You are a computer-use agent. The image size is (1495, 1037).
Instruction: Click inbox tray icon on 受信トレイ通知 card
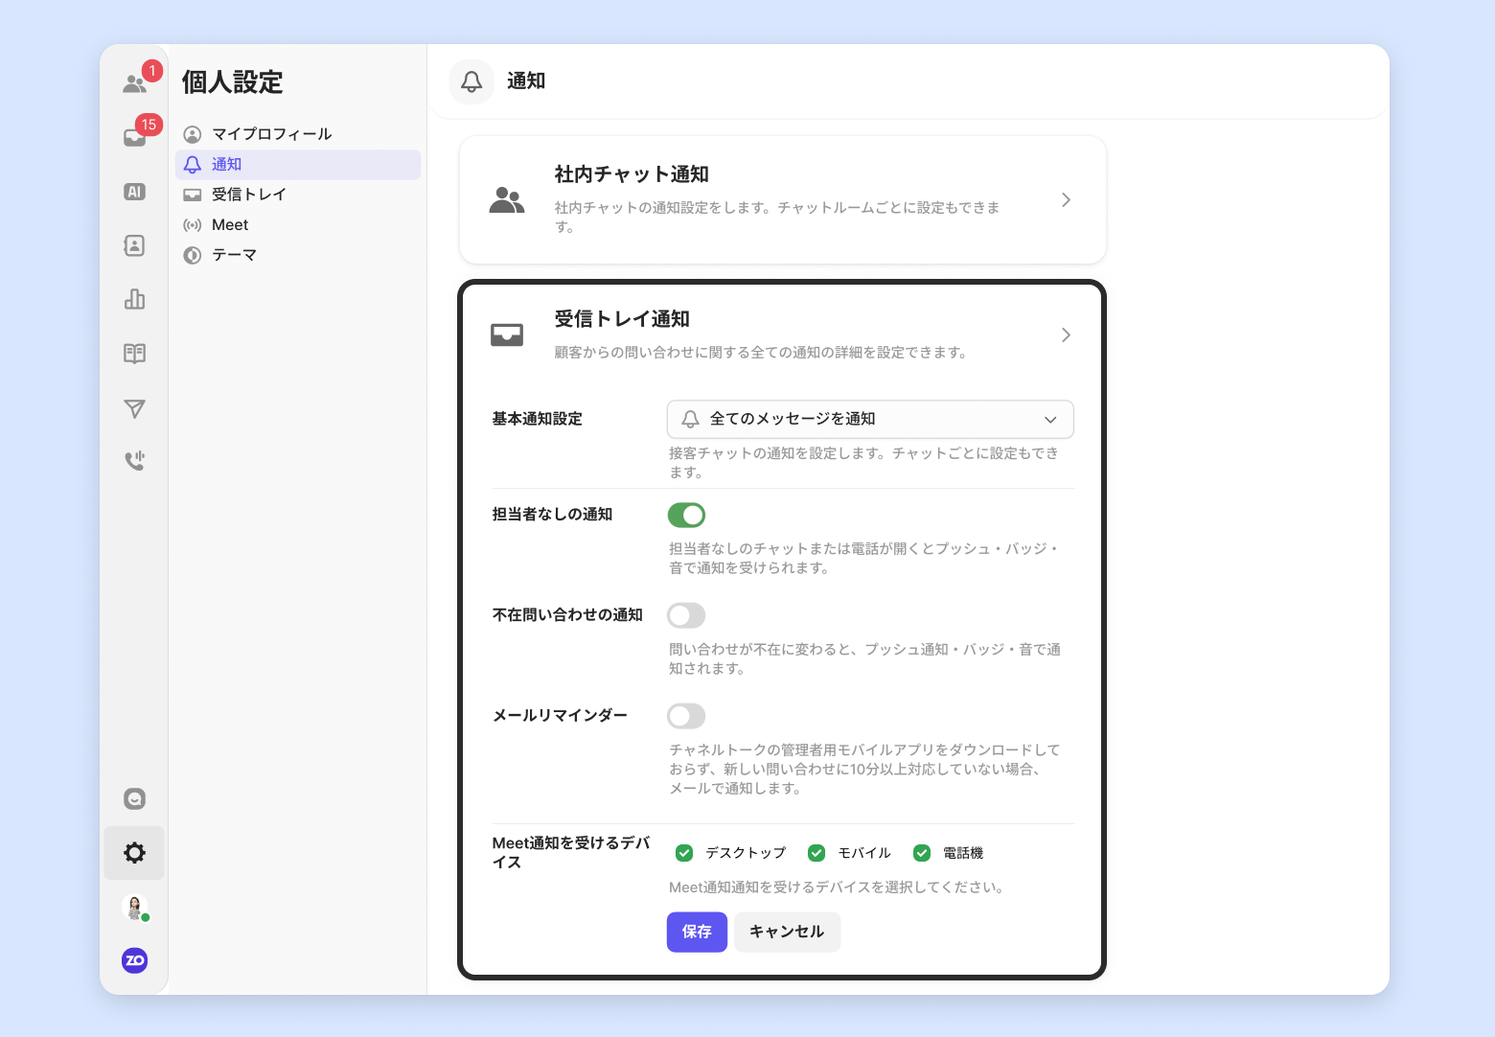point(507,335)
